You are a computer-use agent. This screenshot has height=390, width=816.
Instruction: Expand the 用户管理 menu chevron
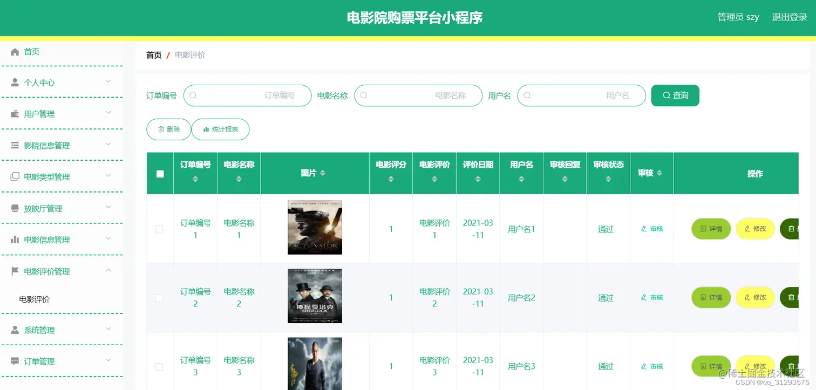click(x=108, y=113)
